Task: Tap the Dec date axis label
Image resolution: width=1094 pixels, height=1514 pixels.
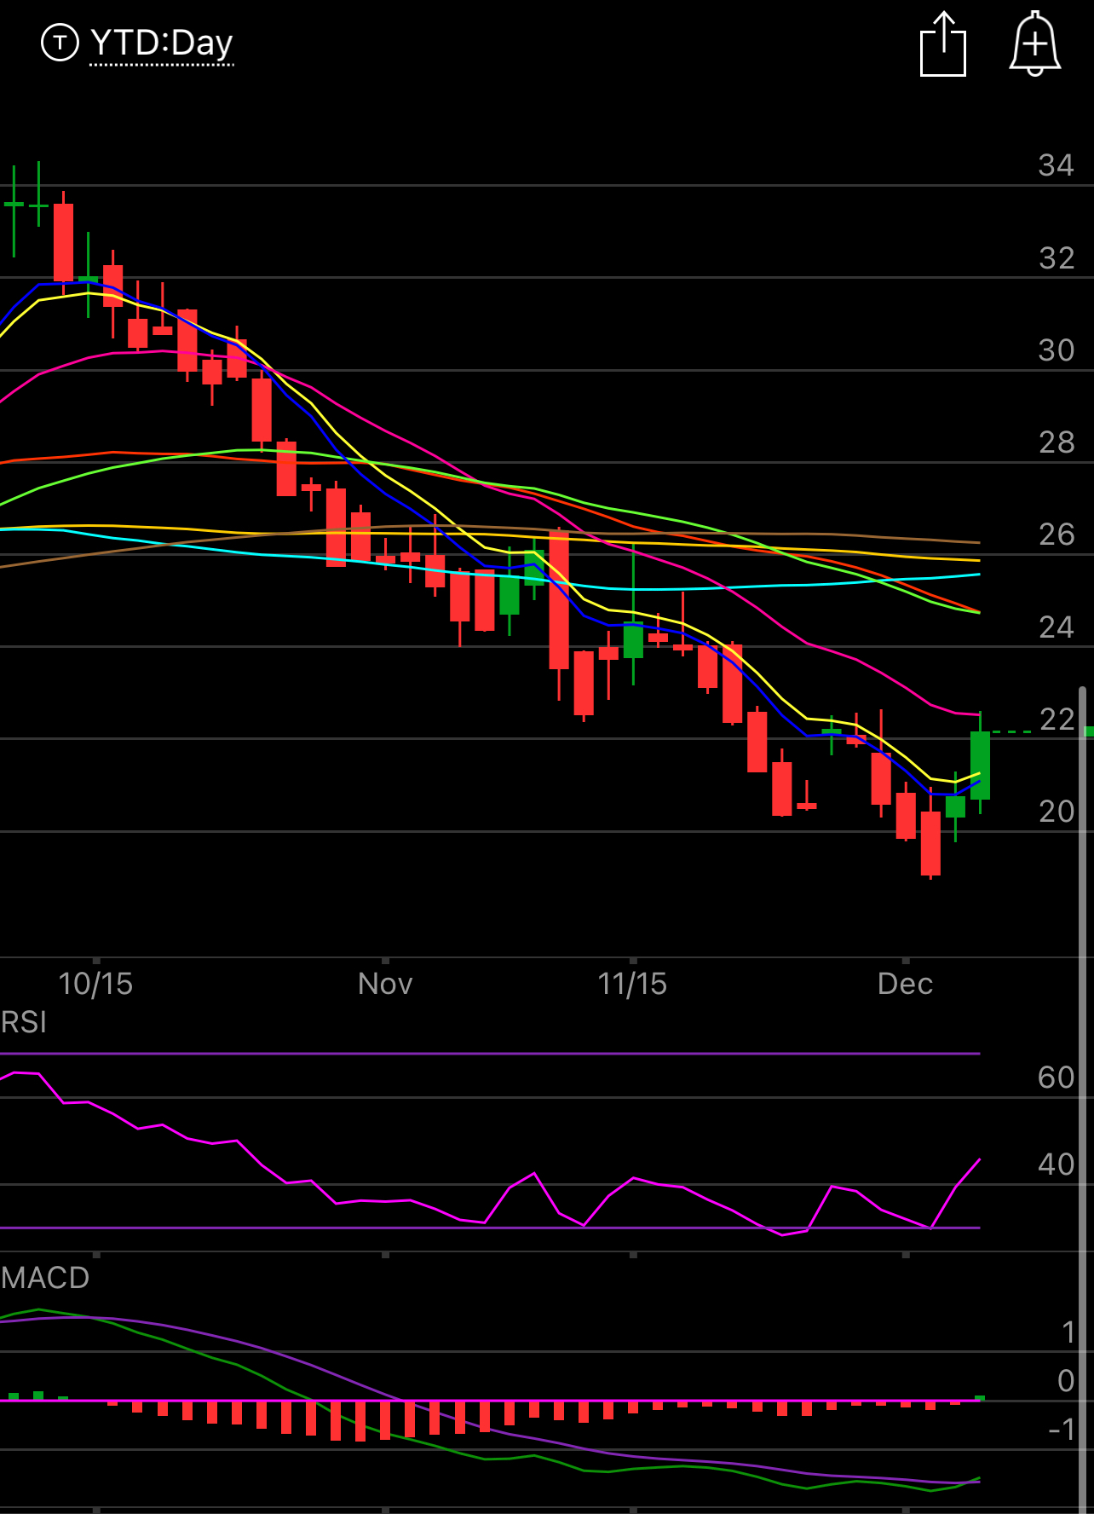Action: coord(906,984)
